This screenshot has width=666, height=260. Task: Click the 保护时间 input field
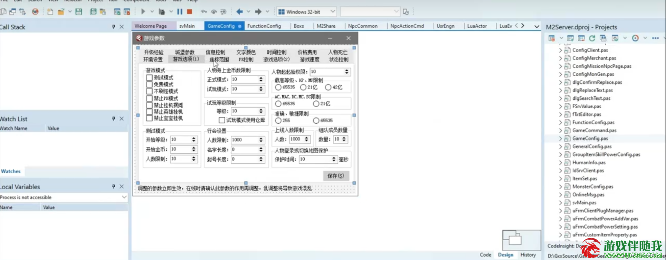coord(314,159)
